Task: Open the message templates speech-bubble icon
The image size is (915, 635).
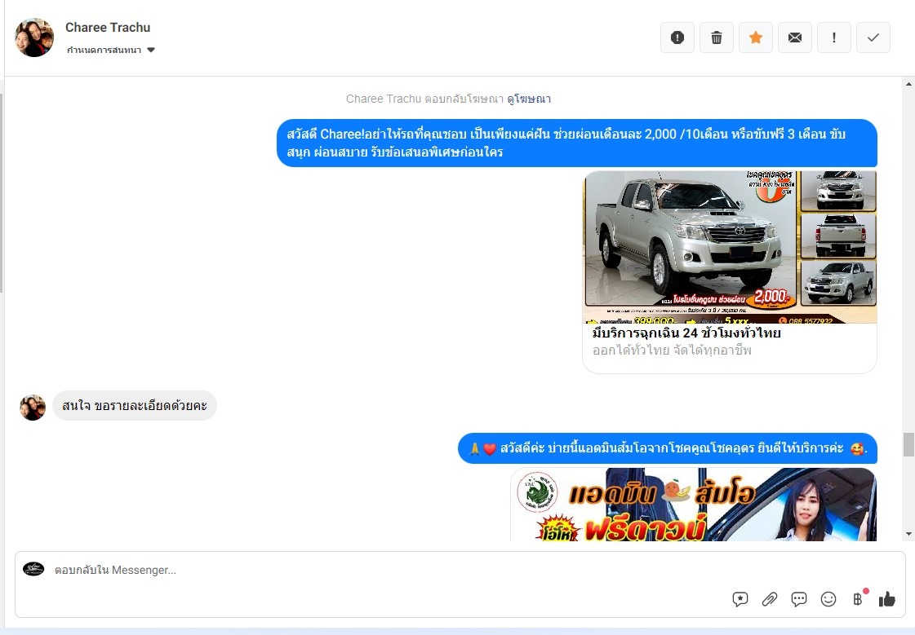Action: (x=799, y=599)
